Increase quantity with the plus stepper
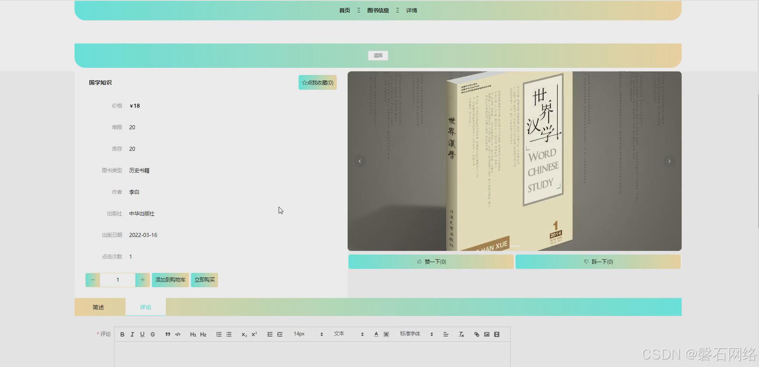Image resolution: width=759 pixels, height=367 pixels. coord(142,280)
